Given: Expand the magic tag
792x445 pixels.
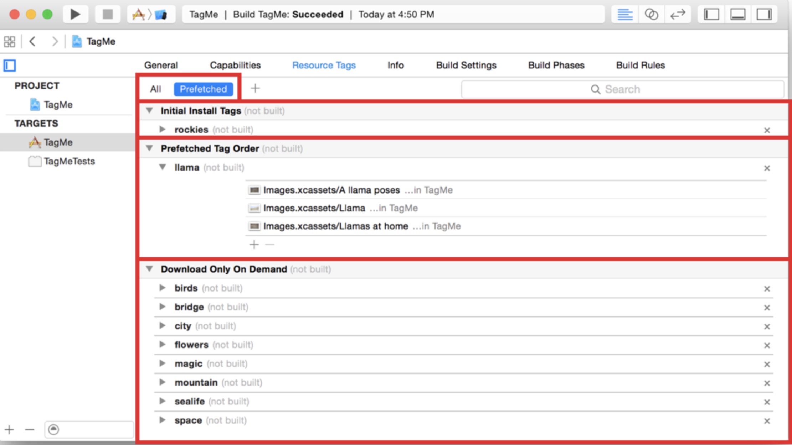Looking at the screenshot, I should point(163,363).
